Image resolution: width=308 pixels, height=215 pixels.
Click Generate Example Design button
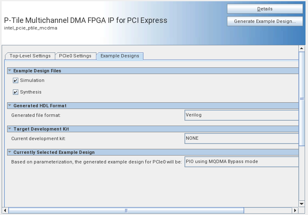pos(265,21)
